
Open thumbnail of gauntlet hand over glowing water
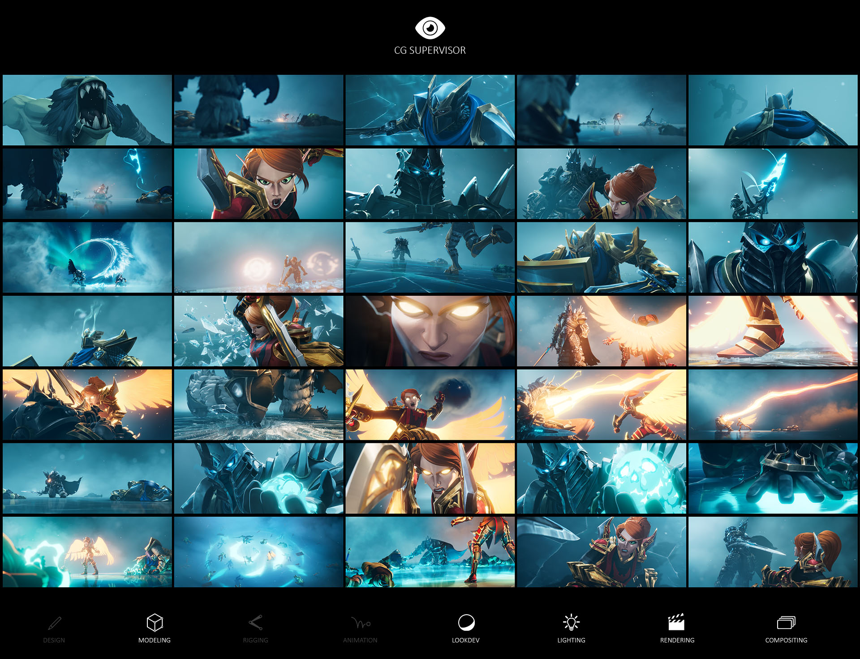[x=773, y=478]
